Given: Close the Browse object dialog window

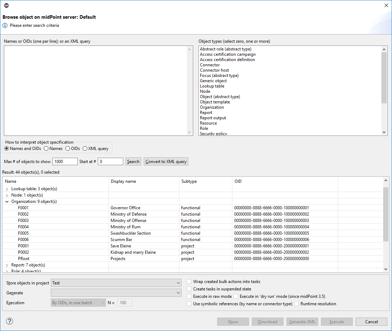Looking at the screenshot, I should pyautogui.click(x=386, y=5).
